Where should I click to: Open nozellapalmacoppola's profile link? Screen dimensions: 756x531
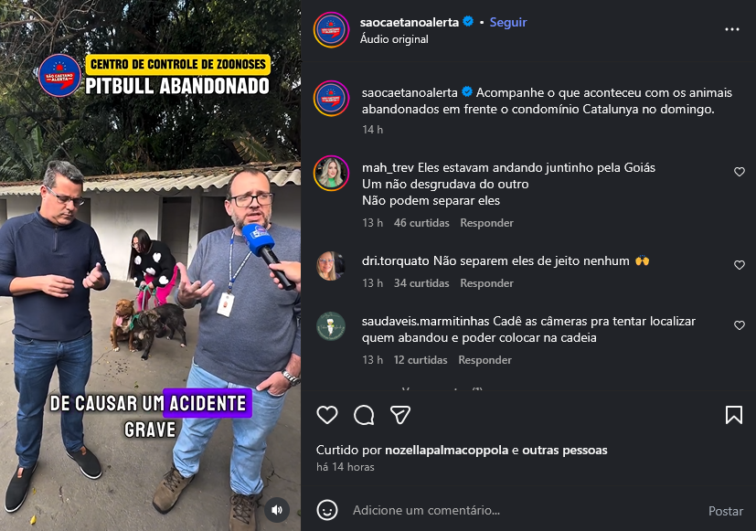pyautogui.click(x=446, y=450)
